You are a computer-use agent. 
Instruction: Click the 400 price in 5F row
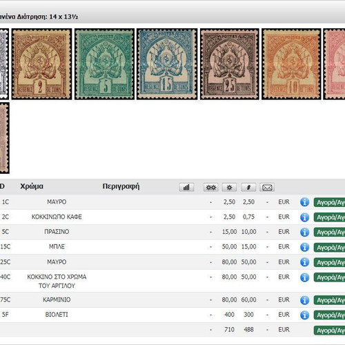[229, 315]
